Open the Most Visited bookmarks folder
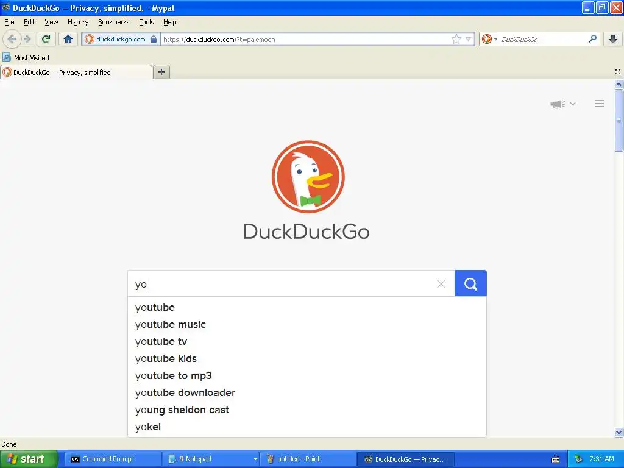The image size is (624, 468). coord(26,58)
